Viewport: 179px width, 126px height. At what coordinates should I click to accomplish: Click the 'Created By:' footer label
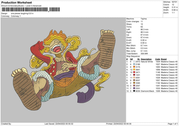[6, 124]
